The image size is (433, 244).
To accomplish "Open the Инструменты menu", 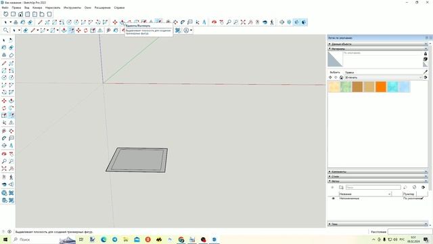I will click(72, 7).
